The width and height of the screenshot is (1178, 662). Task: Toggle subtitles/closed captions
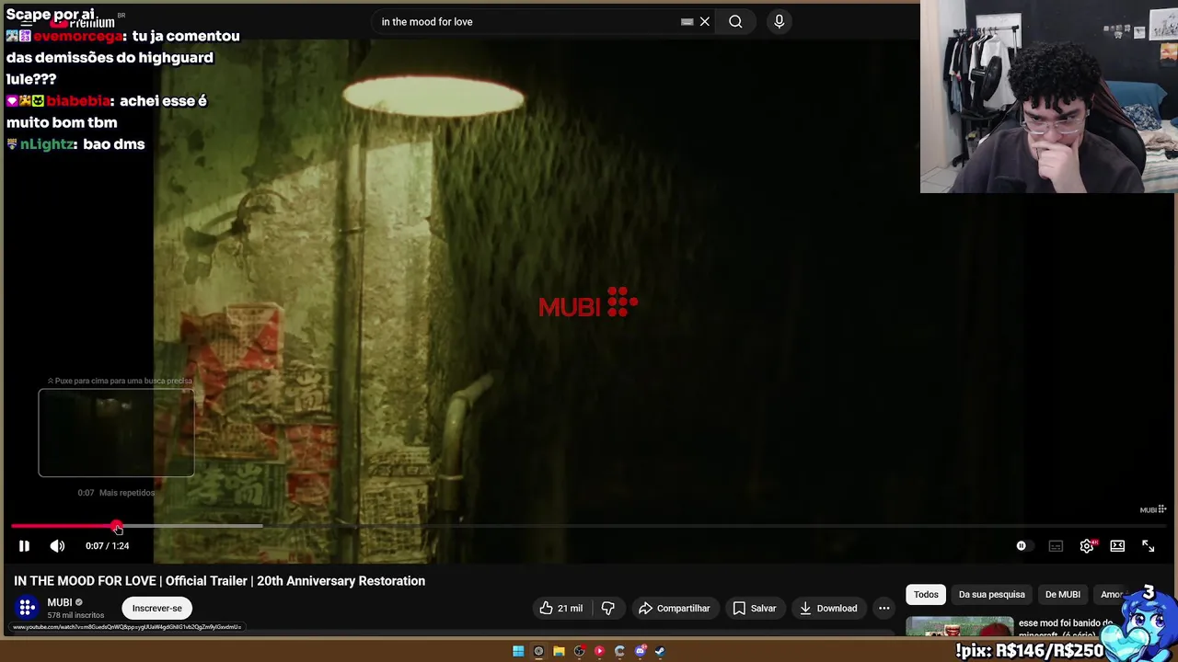click(x=1056, y=546)
